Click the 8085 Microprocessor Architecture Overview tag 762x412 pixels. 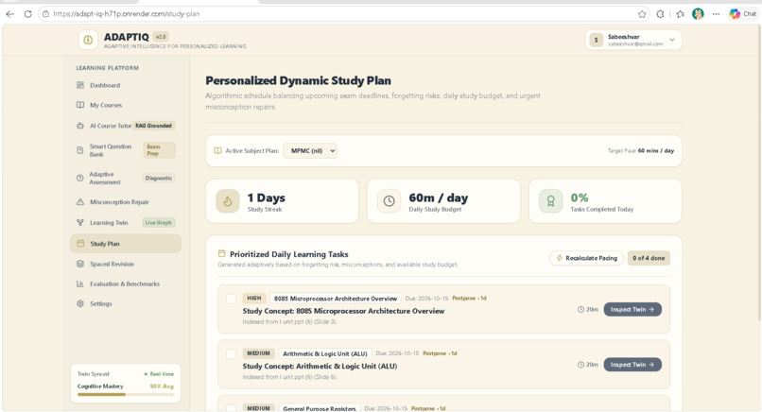(336, 299)
